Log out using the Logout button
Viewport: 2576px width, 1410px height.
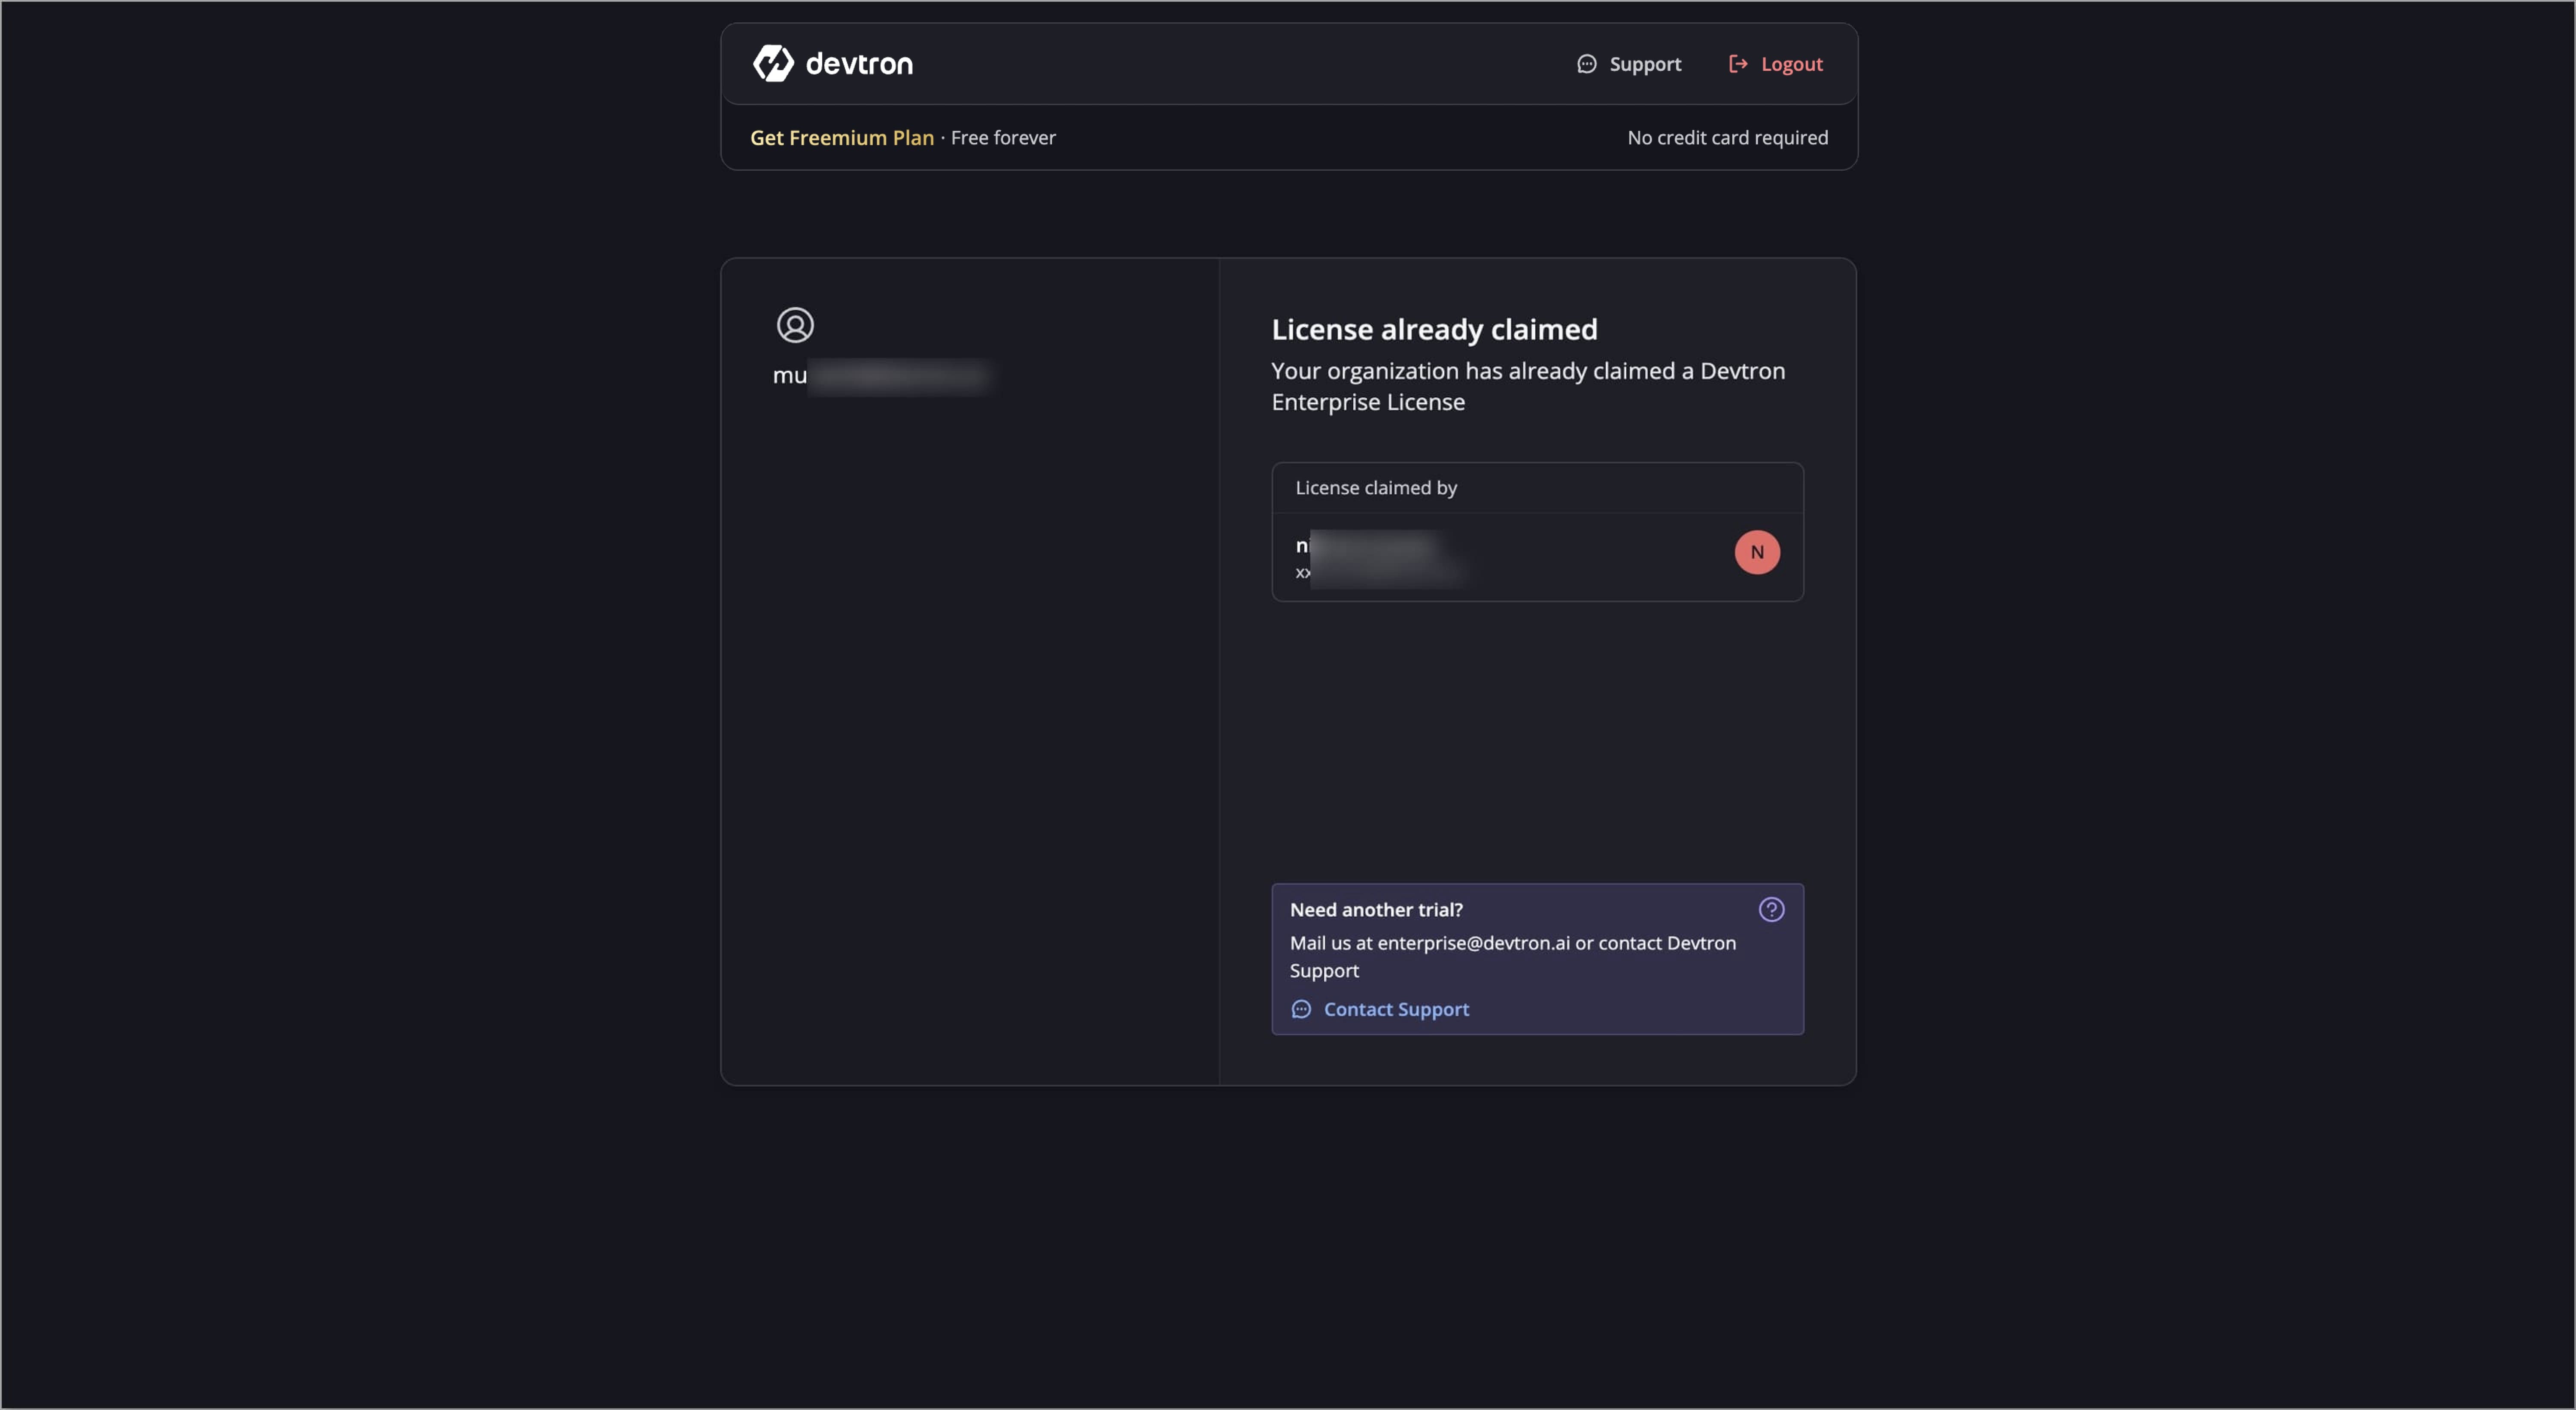(x=1776, y=64)
